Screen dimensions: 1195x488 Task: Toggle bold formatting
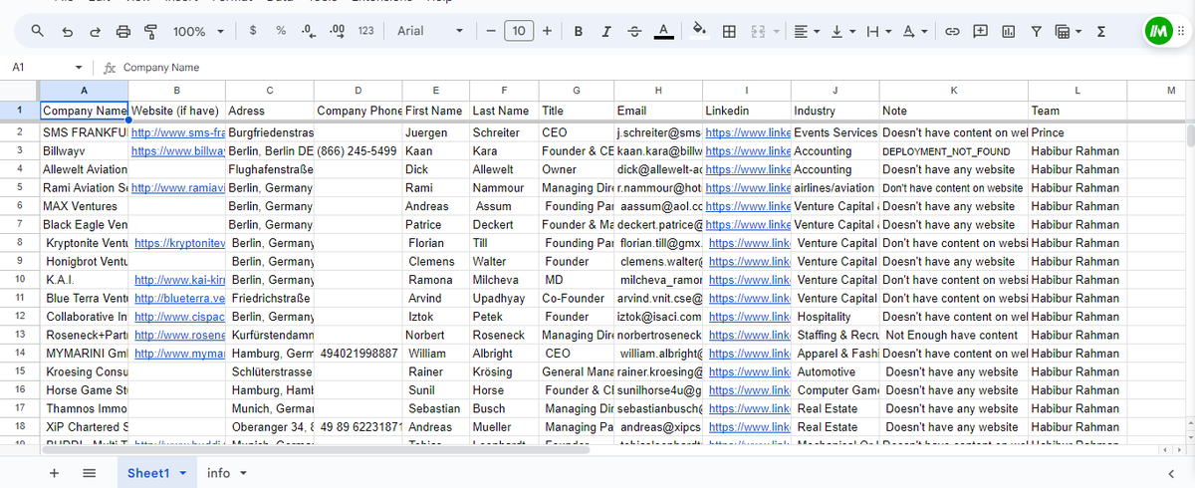pos(579,31)
